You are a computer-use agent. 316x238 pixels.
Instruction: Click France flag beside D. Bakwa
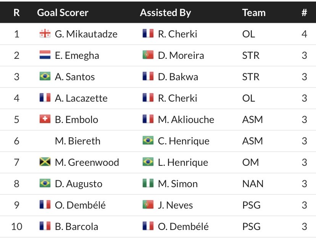pos(148,76)
